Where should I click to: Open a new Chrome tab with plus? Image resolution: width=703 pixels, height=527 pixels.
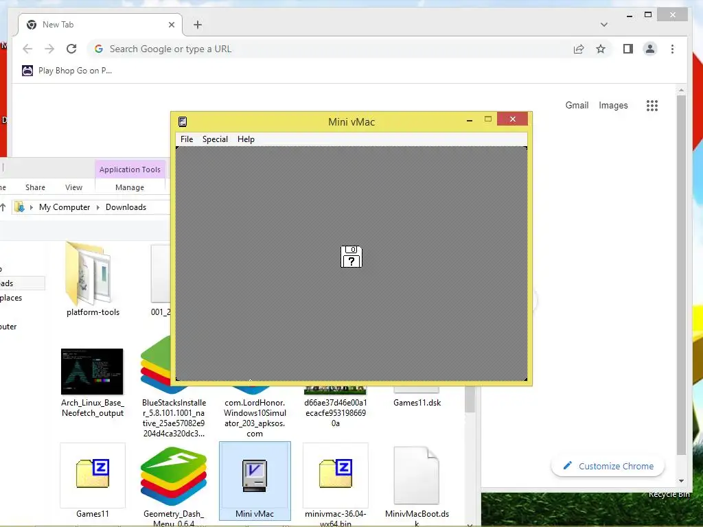[198, 25]
